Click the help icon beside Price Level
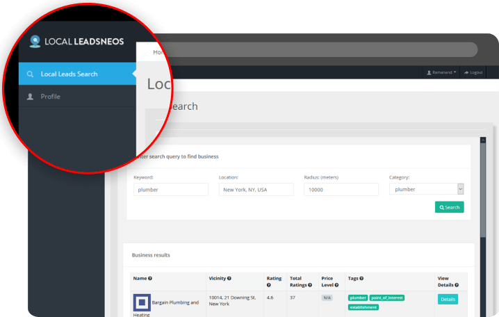 [x=336, y=285]
